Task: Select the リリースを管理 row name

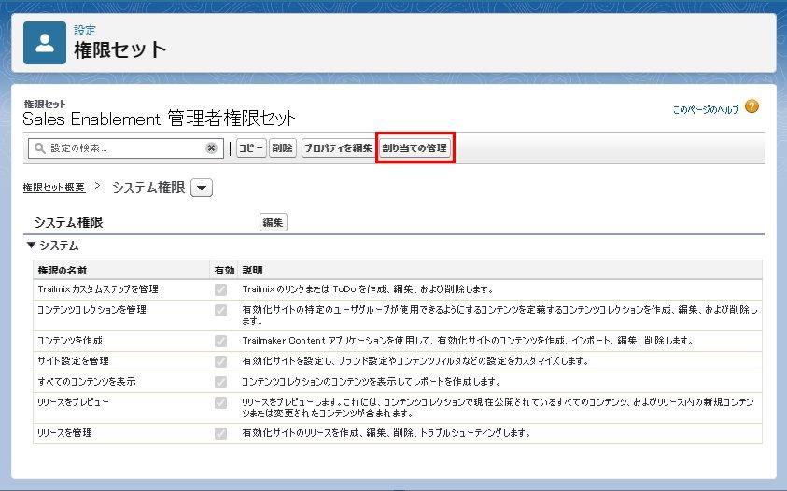Action: pyautogui.click(x=64, y=433)
